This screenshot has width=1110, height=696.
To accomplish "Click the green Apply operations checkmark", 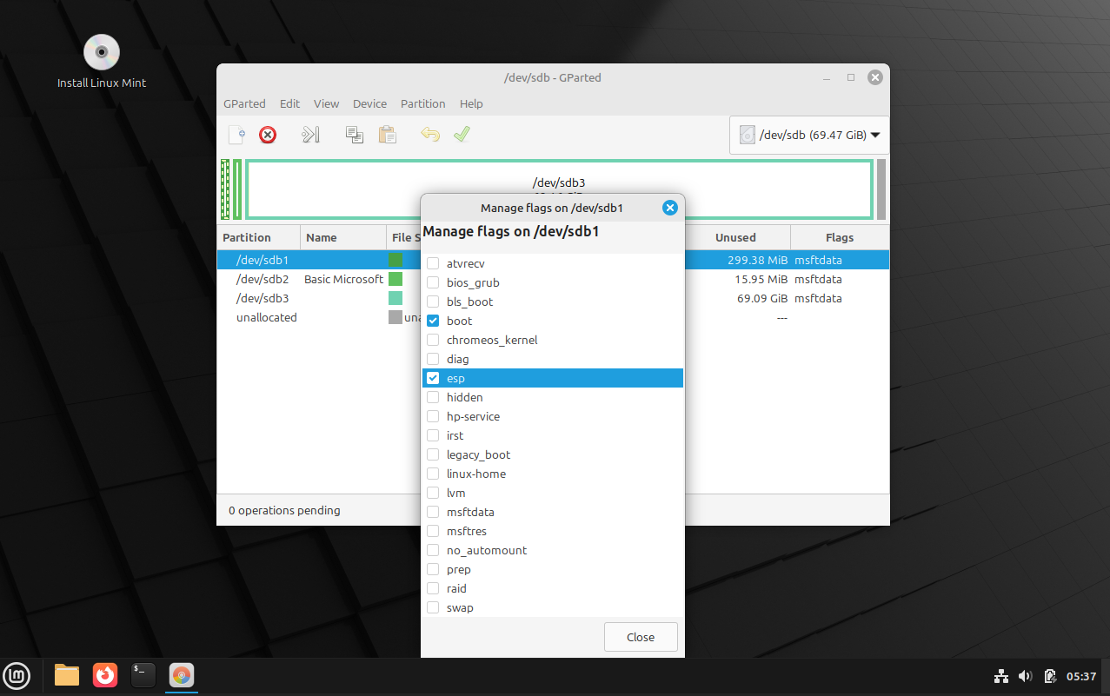I will point(462,135).
